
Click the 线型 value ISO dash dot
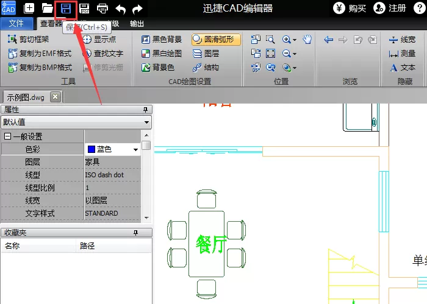[x=112, y=175]
